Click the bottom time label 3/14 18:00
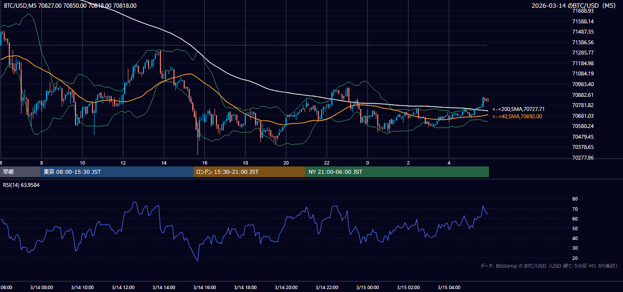The image size is (623, 292). 245,288
